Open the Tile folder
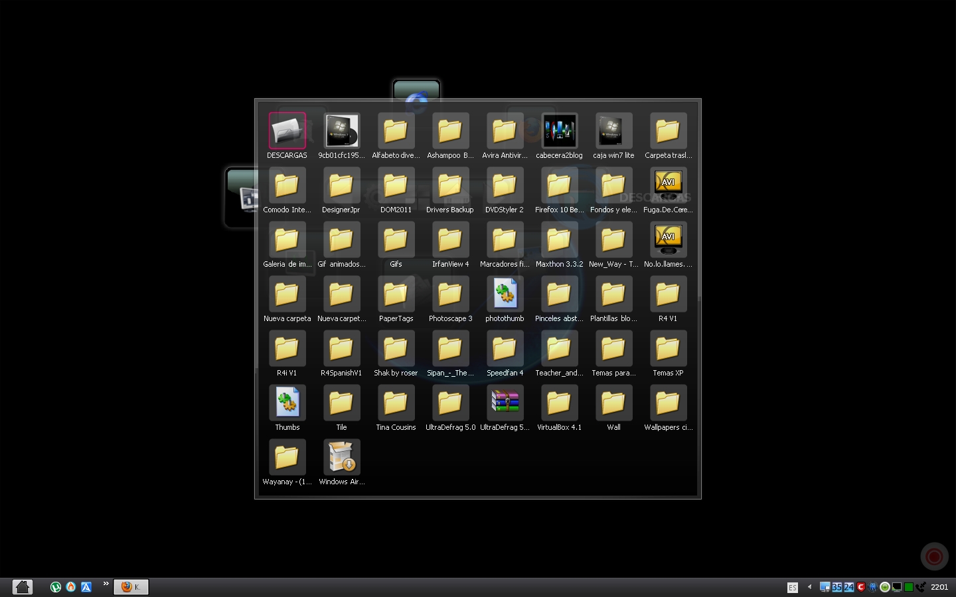 pyautogui.click(x=341, y=403)
